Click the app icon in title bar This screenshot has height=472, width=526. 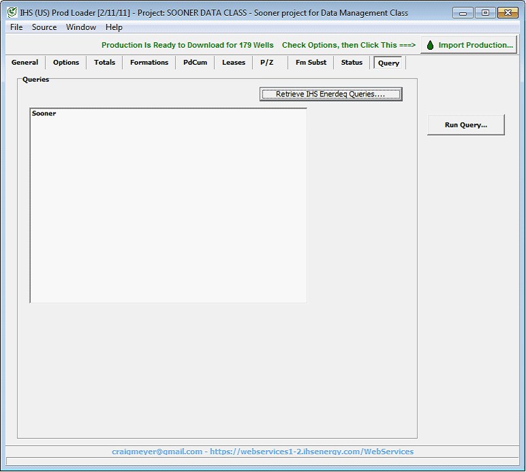click(12, 12)
